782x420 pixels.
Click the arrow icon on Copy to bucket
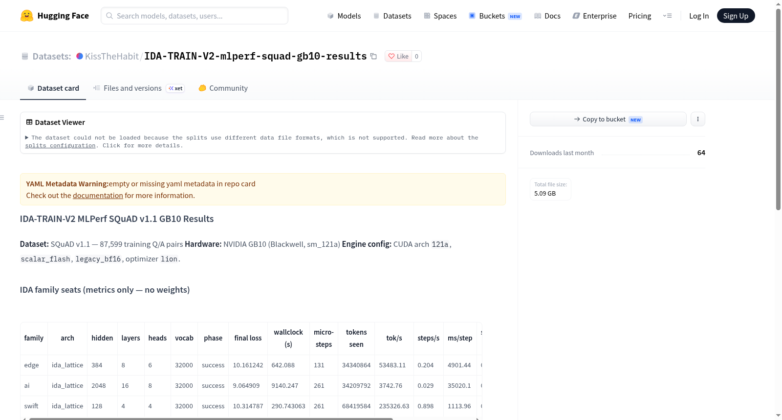577,119
